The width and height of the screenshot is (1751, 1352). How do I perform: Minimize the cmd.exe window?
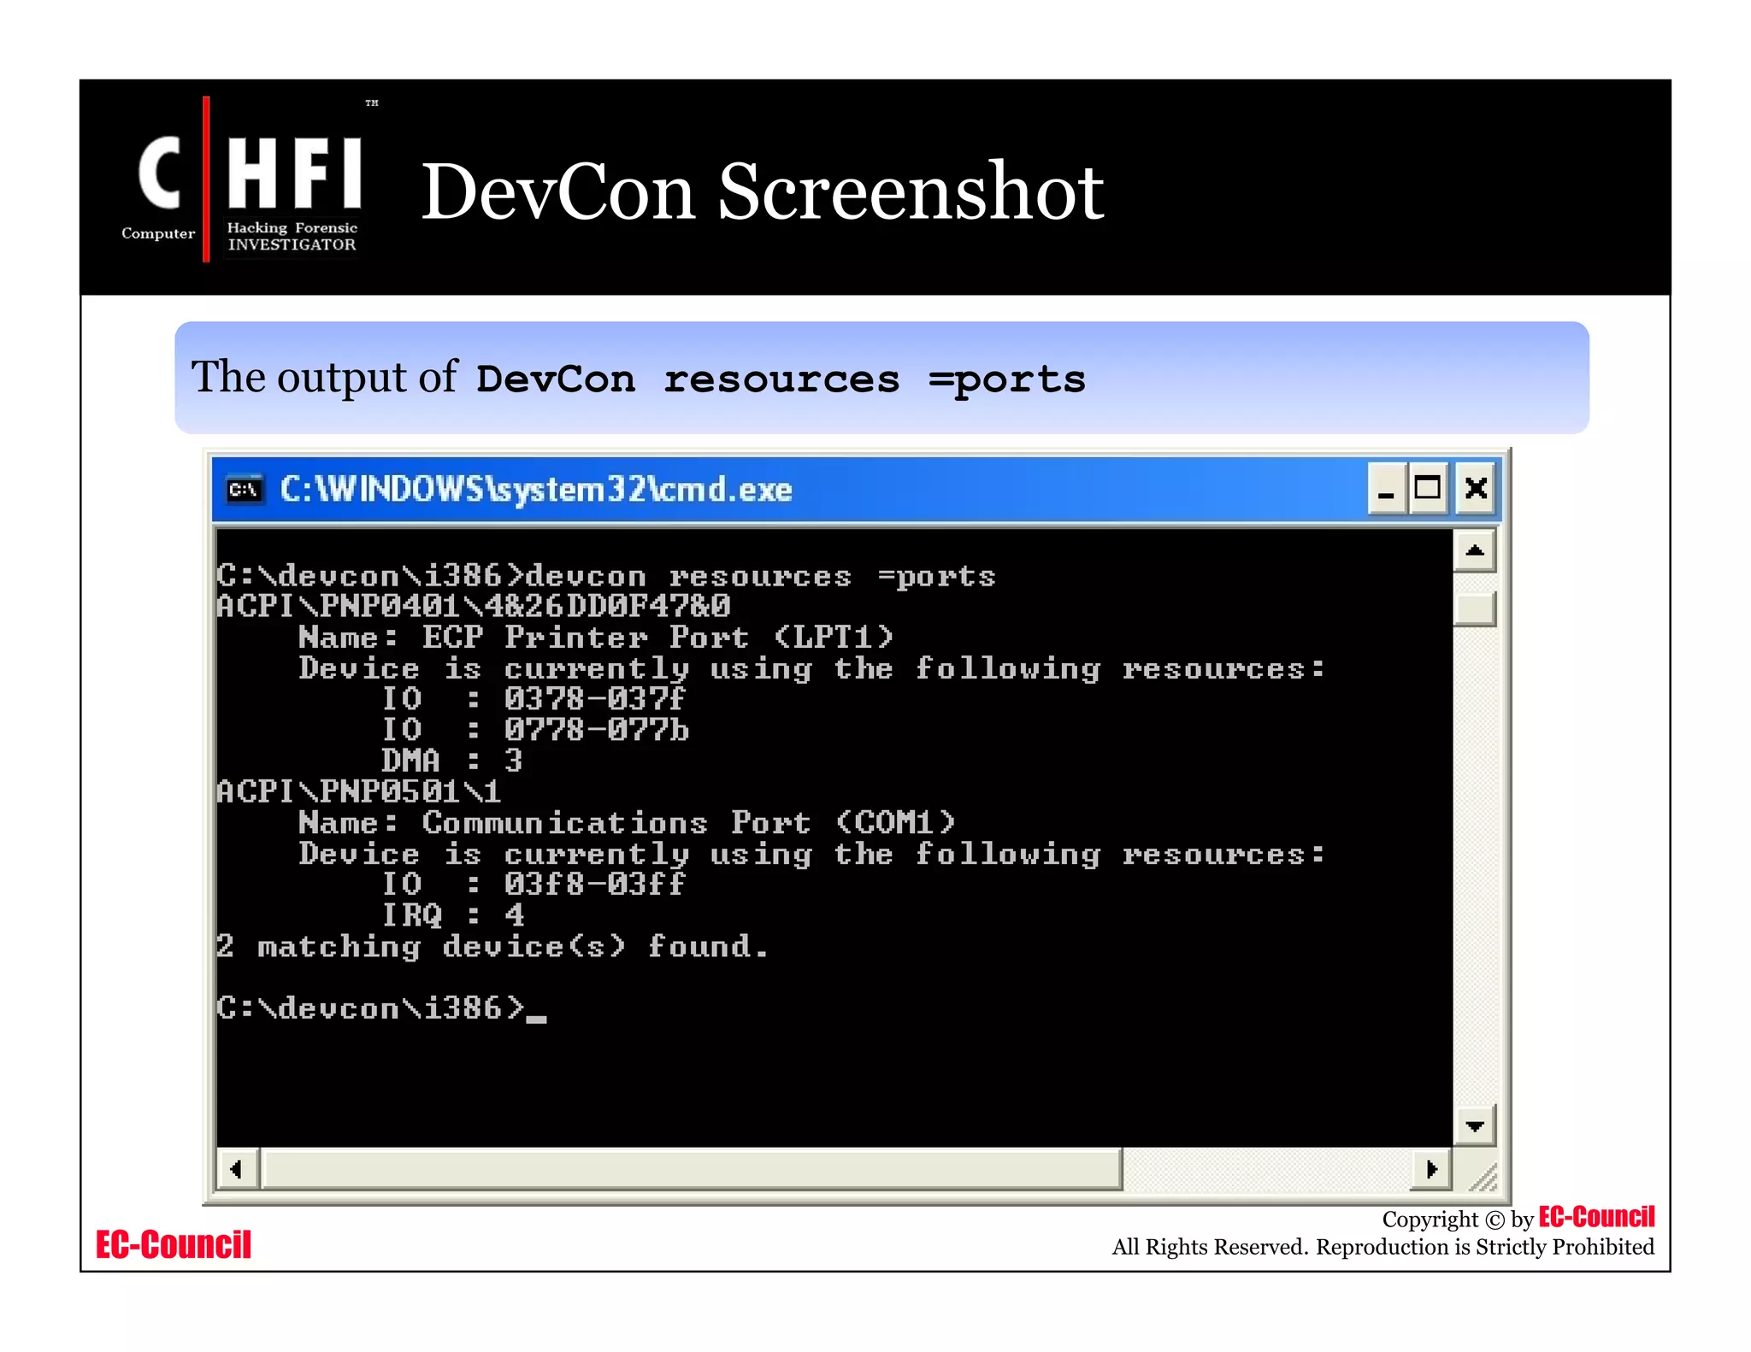click(1386, 489)
